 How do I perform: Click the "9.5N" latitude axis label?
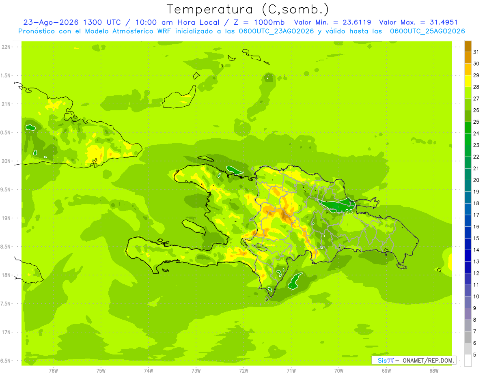click(x=6, y=189)
